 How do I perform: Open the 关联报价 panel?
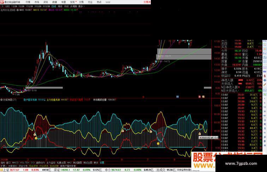point(13,166)
